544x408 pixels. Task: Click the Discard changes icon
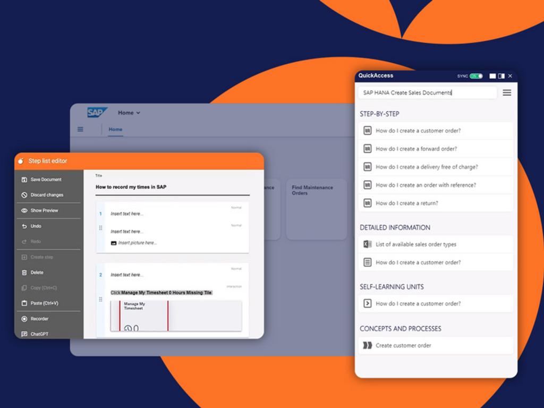[x=24, y=195]
